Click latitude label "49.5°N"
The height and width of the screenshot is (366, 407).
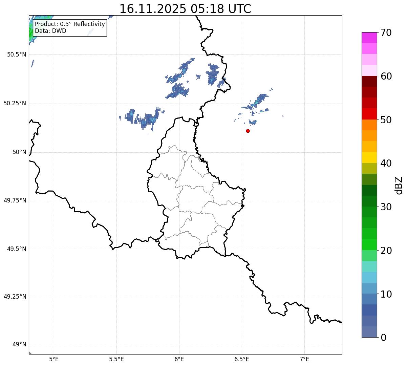click(x=17, y=249)
